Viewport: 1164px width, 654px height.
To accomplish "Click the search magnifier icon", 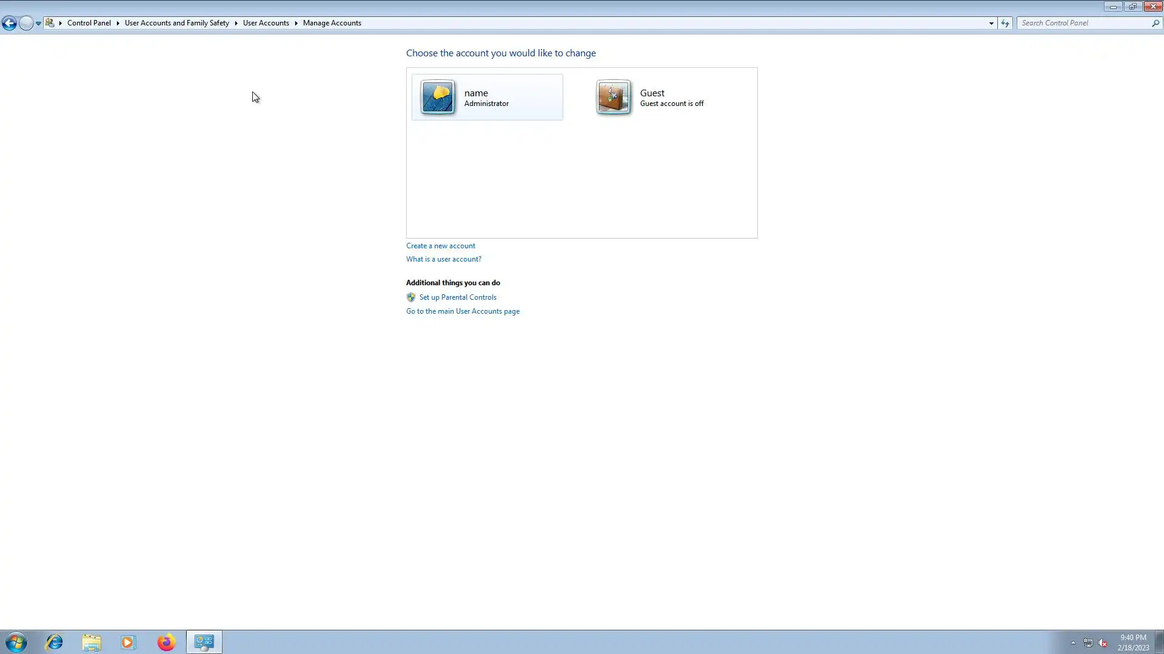I will coord(1156,23).
